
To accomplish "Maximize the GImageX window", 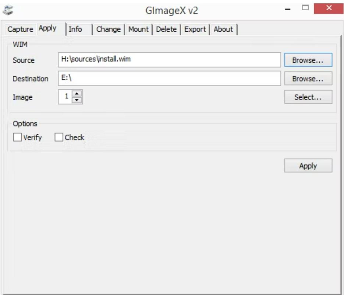I will (305, 8).
